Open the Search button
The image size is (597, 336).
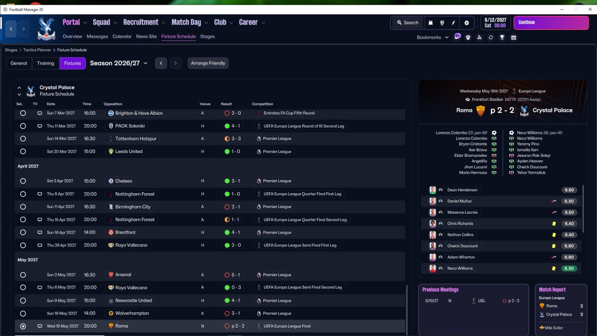(x=408, y=22)
